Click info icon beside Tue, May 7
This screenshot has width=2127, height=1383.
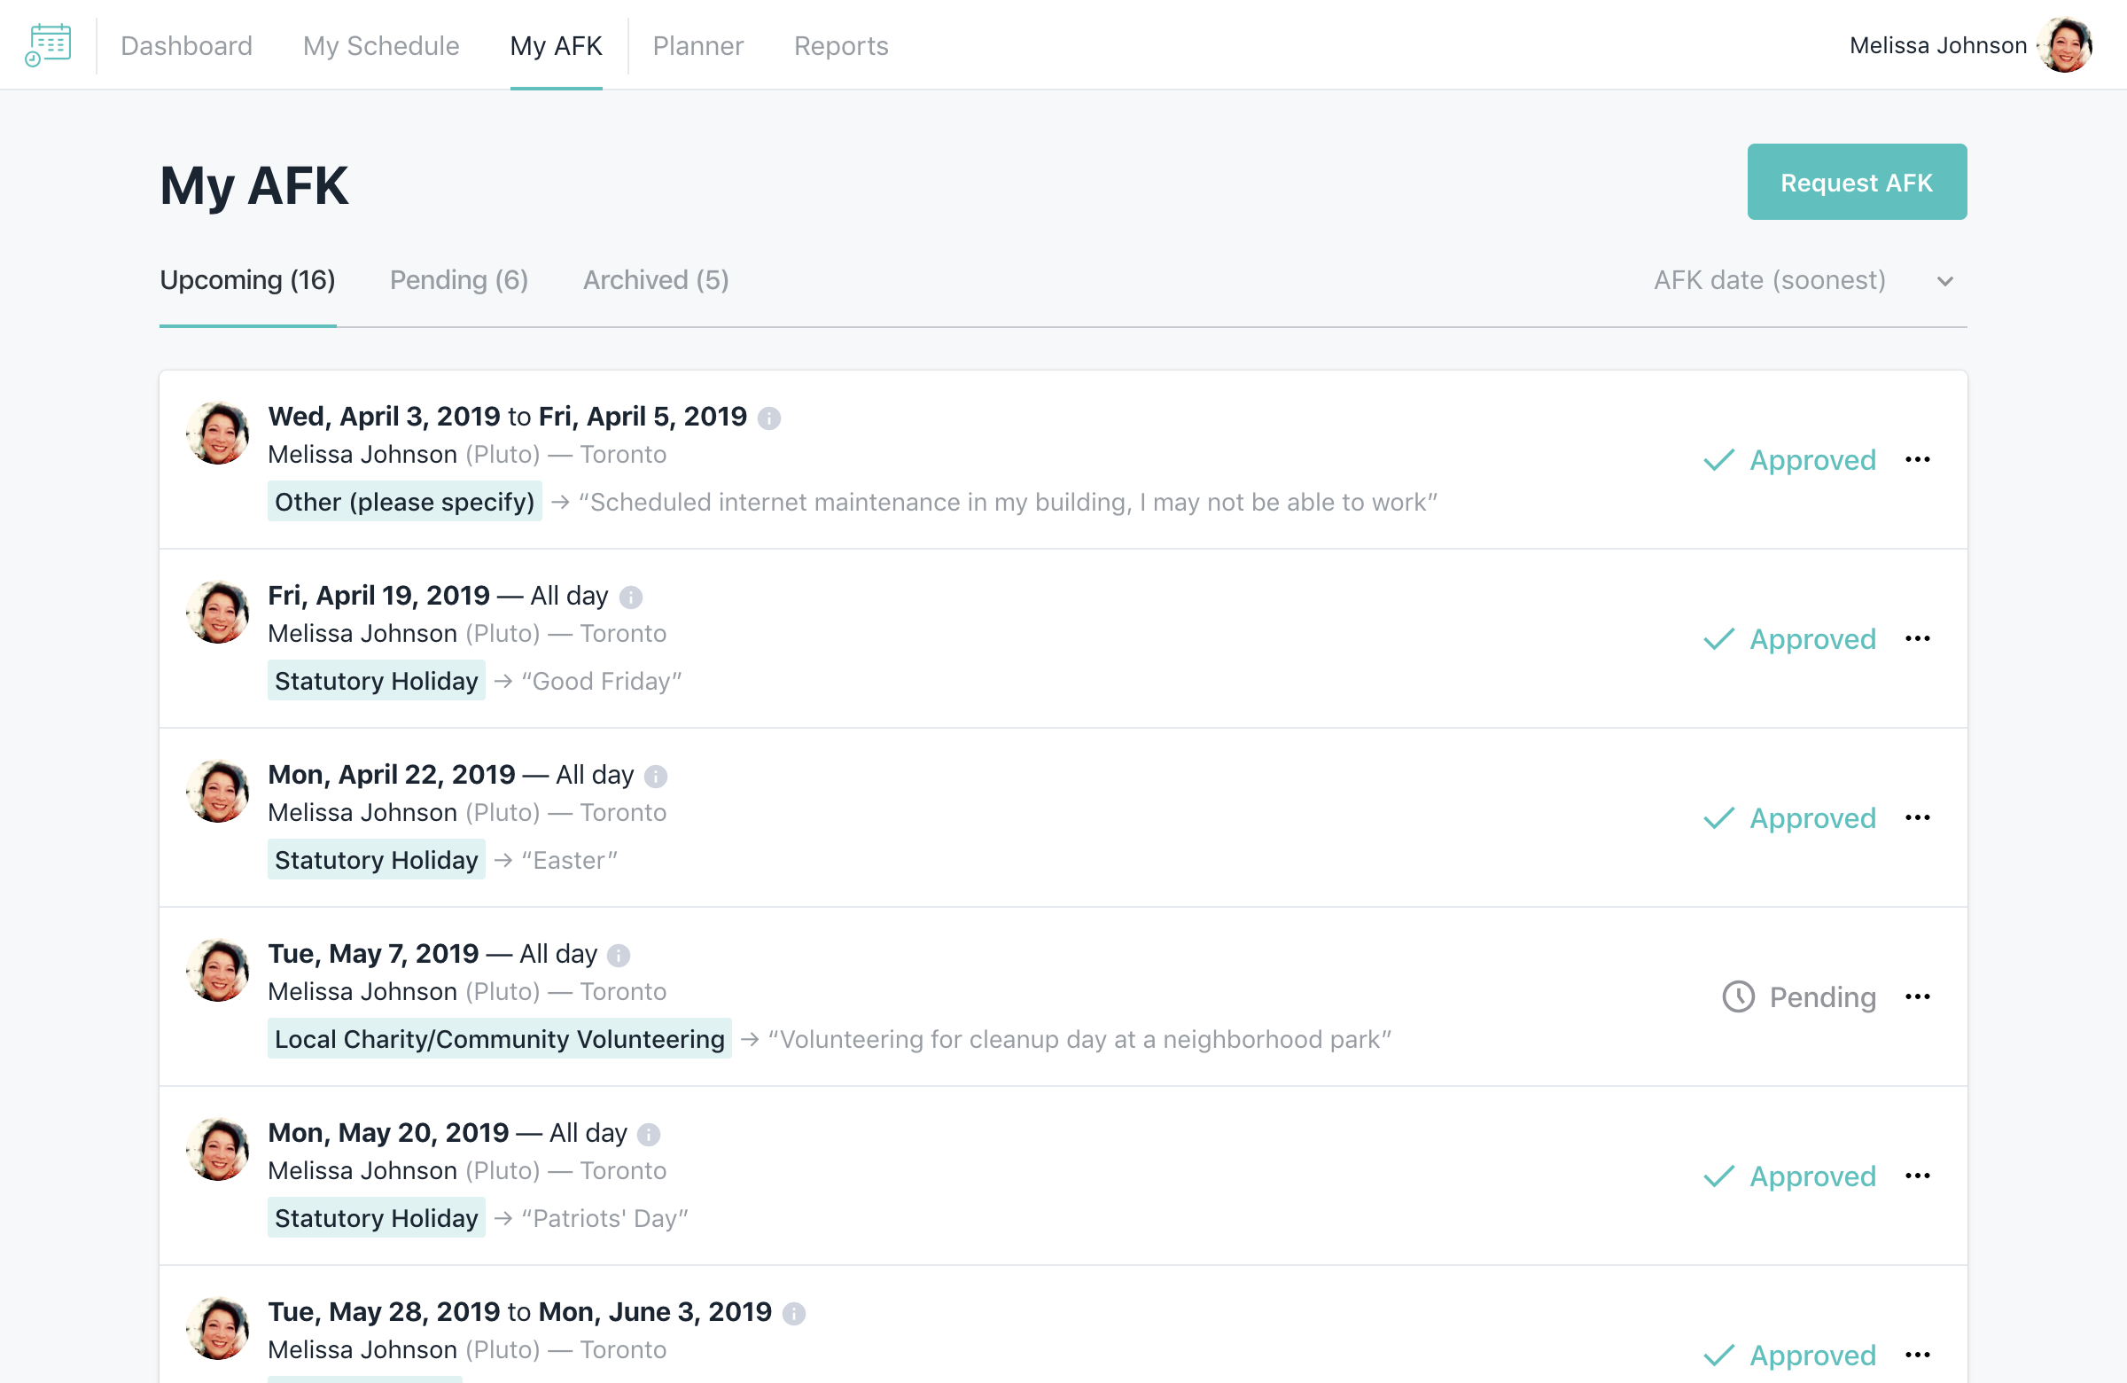pos(618,955)
